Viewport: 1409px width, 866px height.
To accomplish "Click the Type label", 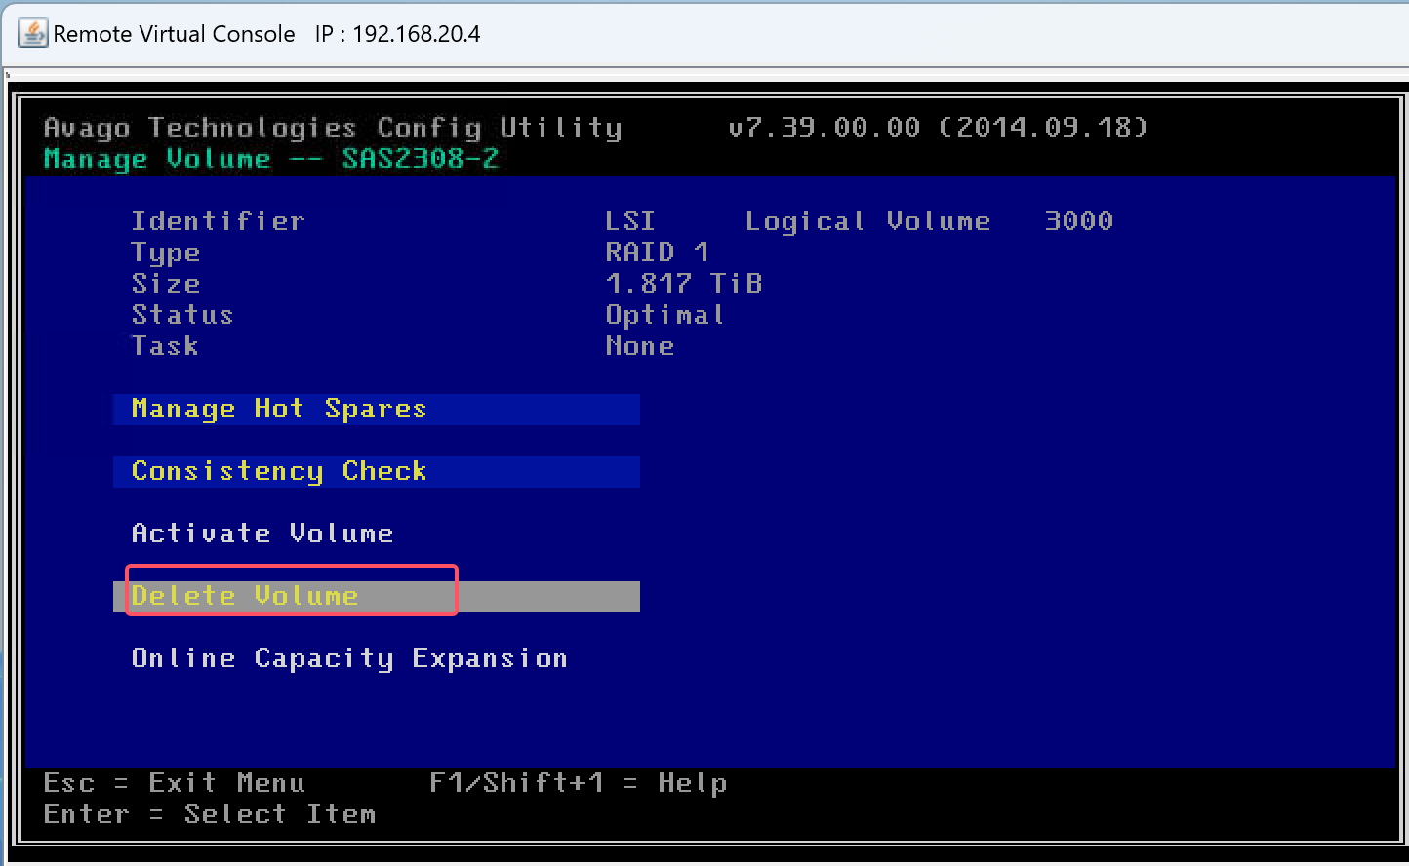I will [x=166, y=253].
